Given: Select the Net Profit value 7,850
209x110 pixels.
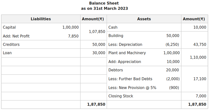Looking at the screenshot, I should coord(73,36).
